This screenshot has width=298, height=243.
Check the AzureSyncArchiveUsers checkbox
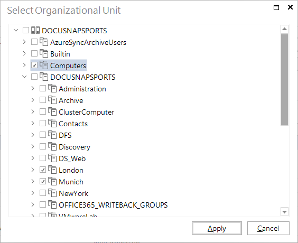coord(34,42)
